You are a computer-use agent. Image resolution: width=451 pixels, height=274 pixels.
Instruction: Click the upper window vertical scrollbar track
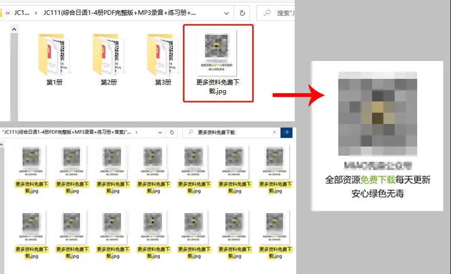click(x=14, y=77)
